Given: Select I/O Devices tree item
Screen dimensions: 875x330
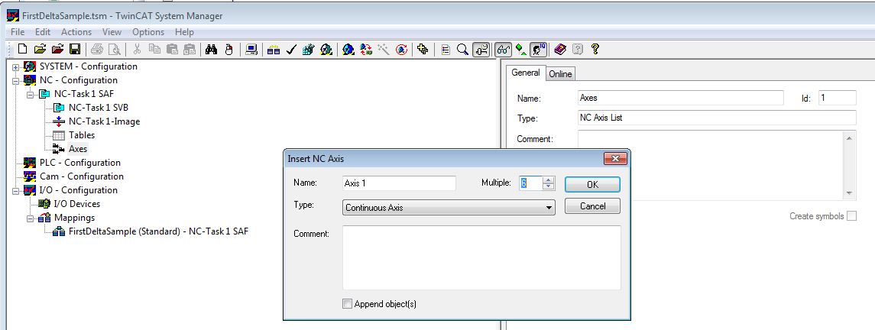Looking at the screenshot, I should coord(76,204).
